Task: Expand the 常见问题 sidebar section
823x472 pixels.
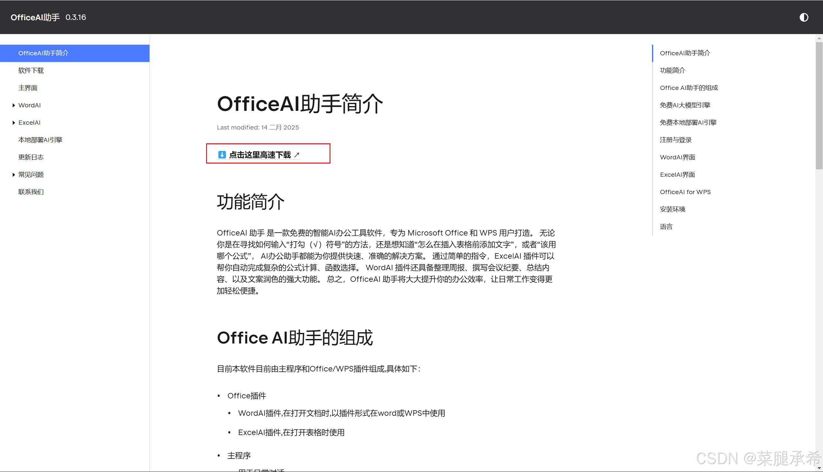Action: tap(14, 175)
